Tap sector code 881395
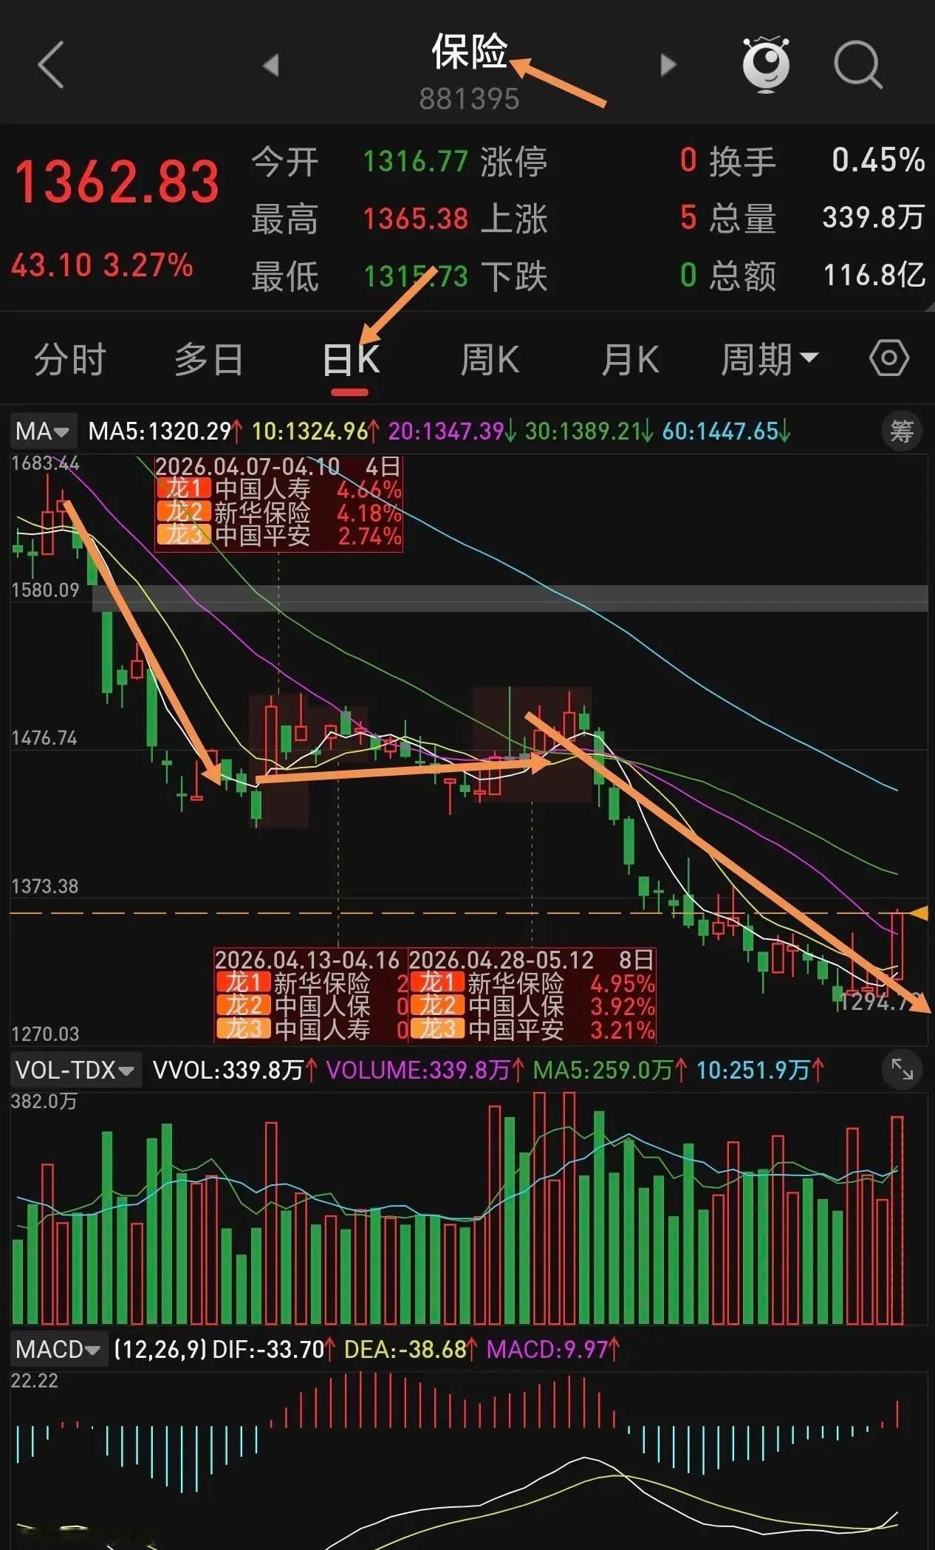Image resolution: width=935 pixels, height=1550 pixels. pos(470,99)
